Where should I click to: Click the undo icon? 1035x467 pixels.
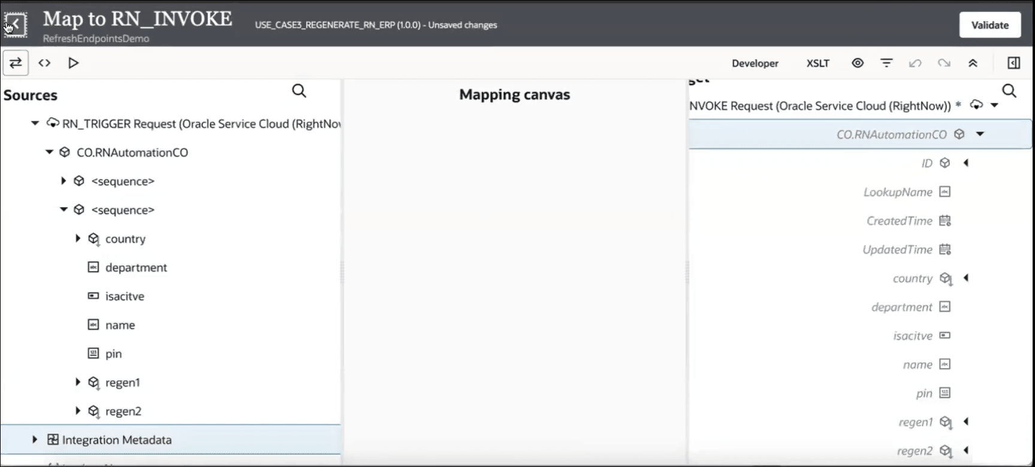tap(915, 63)
